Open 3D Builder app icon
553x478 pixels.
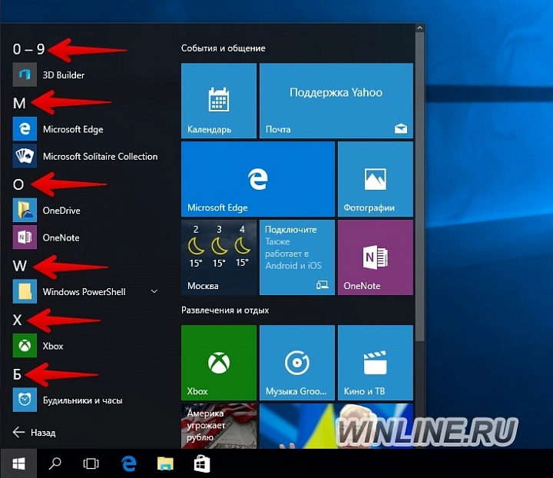(x=25, y=75)
